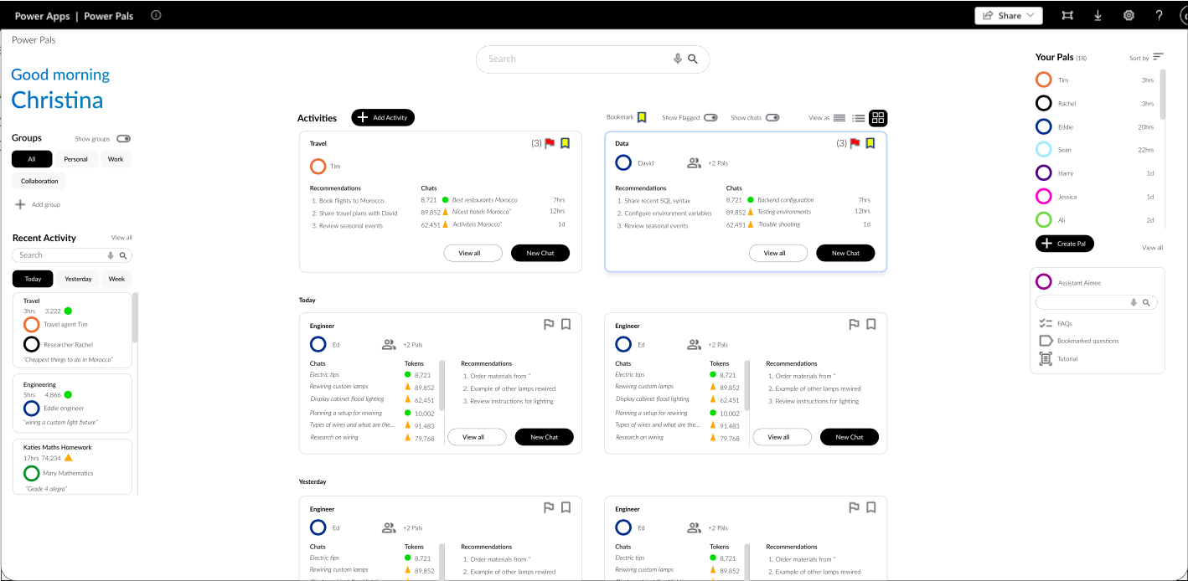
Task: Open the 'Backend configuration' chat
Action: [x=785, y=200]
